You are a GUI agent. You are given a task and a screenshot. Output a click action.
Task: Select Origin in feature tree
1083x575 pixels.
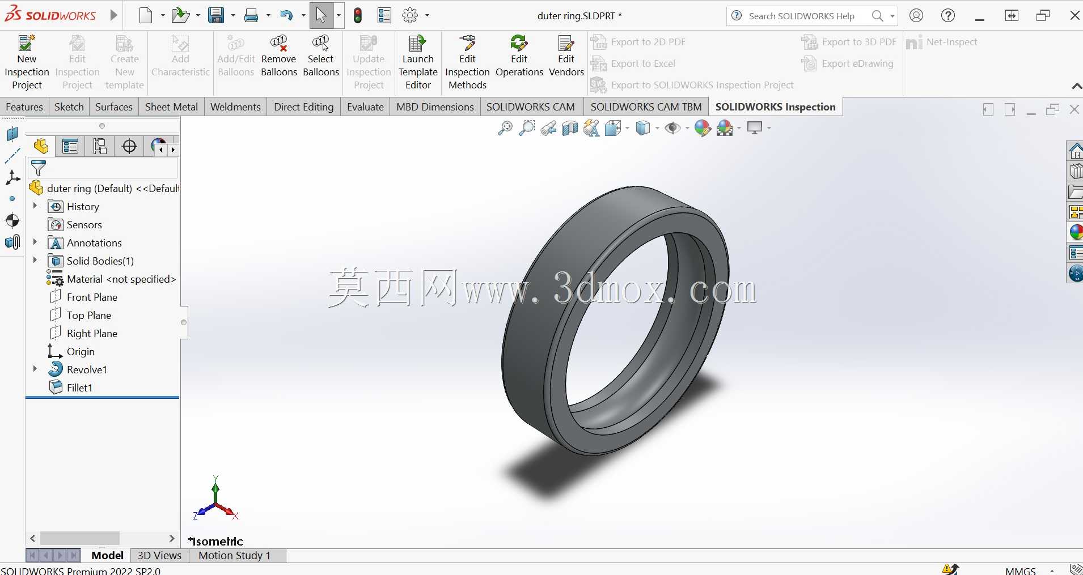point(81,351)
